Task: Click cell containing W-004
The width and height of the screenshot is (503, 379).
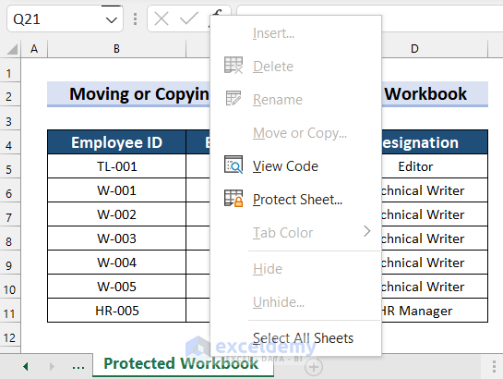Action: (117, 263)
